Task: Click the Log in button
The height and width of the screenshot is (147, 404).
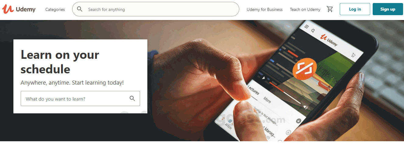Action: 355,9
